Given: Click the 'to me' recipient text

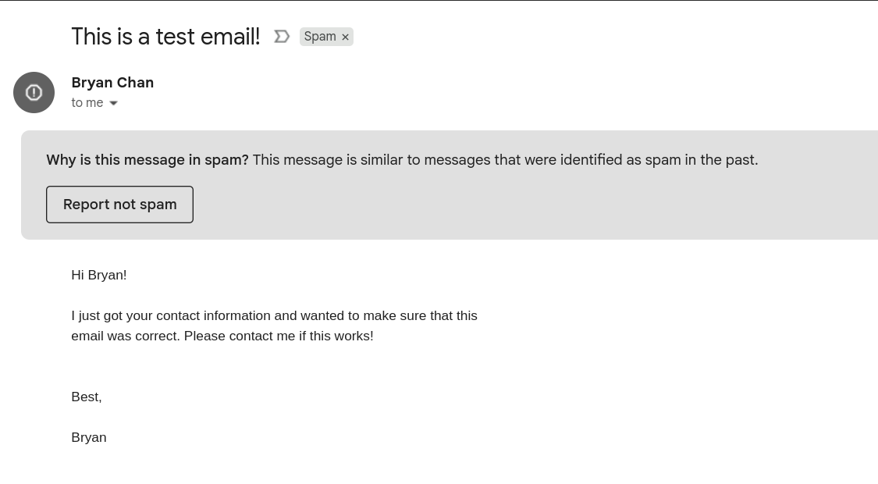Looking at the screenshot, I should pyautogui.click(x=87, y=102).
